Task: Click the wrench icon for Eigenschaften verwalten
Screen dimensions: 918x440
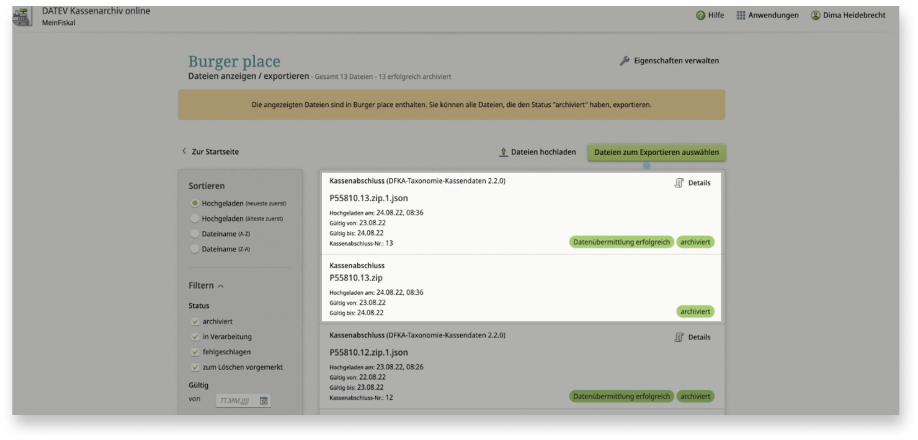Action: click(x=625, y=61)
